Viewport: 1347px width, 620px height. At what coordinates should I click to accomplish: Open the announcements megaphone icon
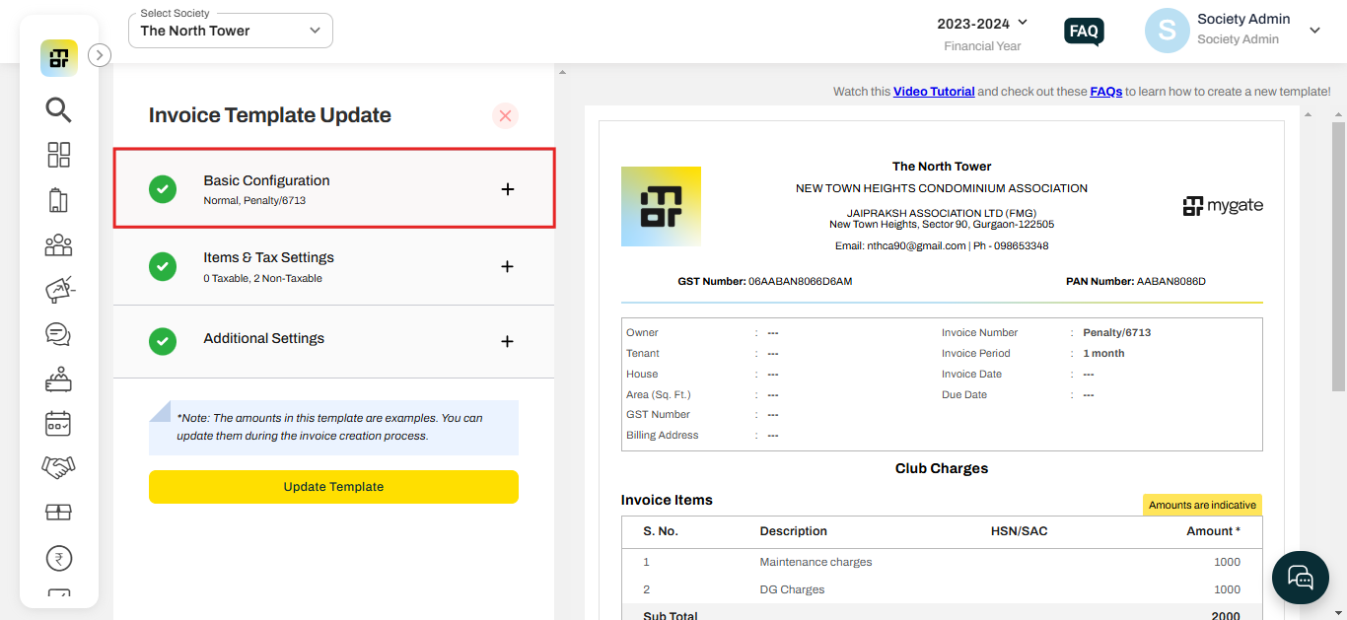click(58, 289)
